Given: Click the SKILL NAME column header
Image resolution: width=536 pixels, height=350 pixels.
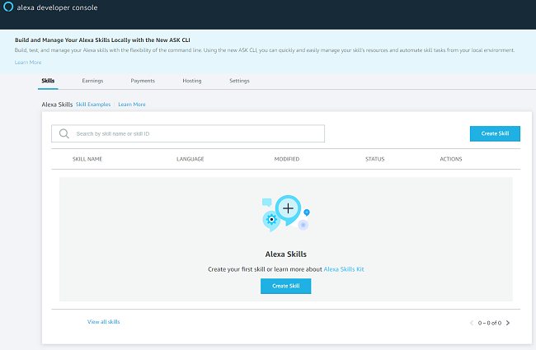Looking at the screenshot, I should click(87, 159).
